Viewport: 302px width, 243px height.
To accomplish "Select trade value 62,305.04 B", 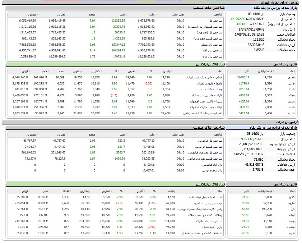I will (256, 45).
